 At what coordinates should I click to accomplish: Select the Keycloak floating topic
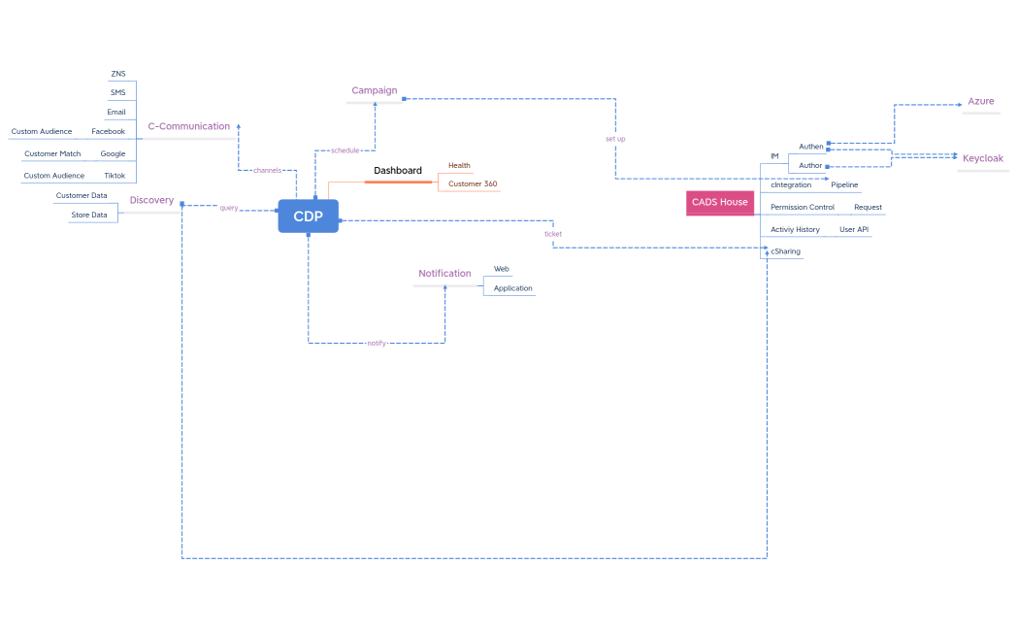pyautogui.click(x=982, y=158)
